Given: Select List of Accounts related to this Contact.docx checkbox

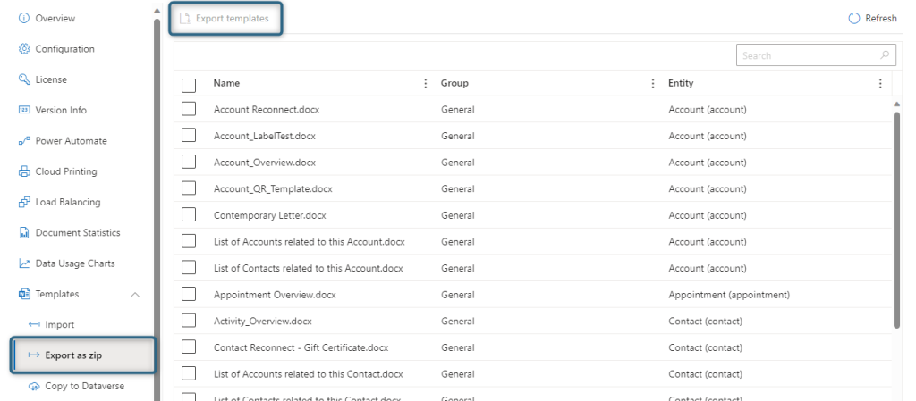Looking at the screenshot, I should click(x=189, y=373).
